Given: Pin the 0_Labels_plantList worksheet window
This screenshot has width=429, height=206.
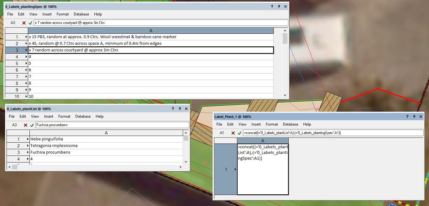Looking at the screenshot, I should coord(180,109).
